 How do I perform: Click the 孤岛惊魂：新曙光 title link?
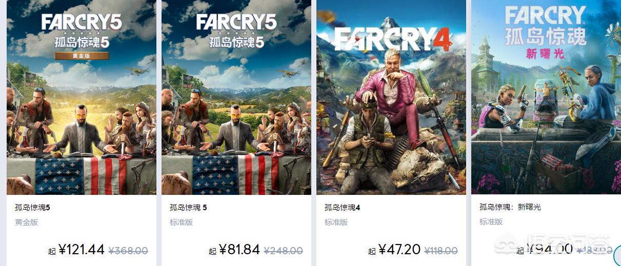pyautogui.click(x=510, y=207)
